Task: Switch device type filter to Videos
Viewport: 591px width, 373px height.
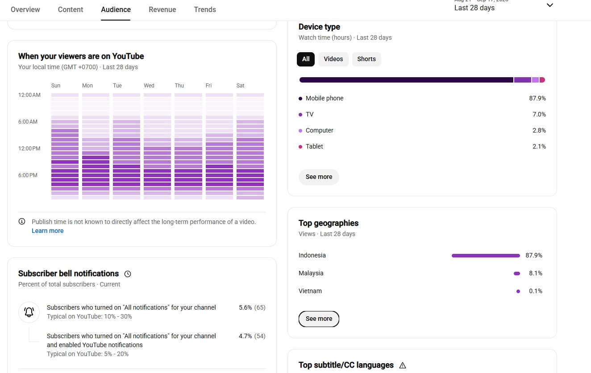Action: pos(333,59)
